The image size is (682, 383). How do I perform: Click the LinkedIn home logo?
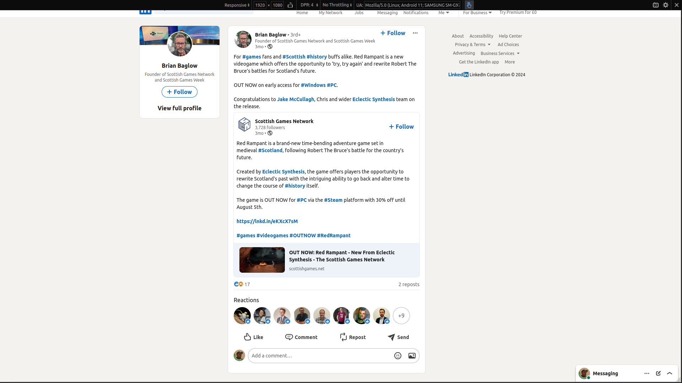point(145,12)
